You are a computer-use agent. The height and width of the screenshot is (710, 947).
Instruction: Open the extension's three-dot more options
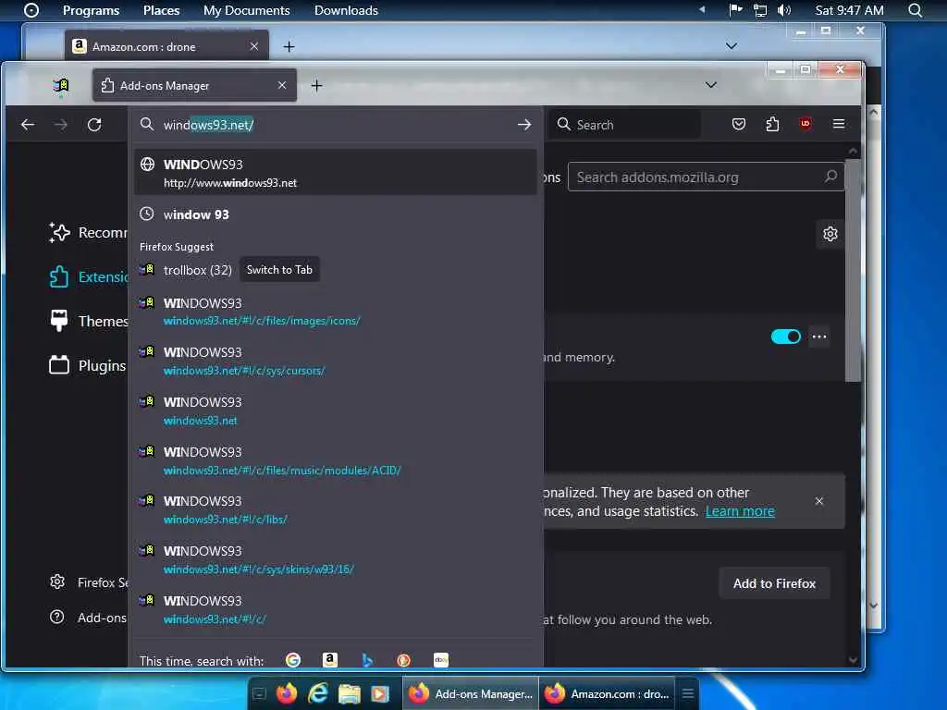pyautogui.click(x=819, y=337)
